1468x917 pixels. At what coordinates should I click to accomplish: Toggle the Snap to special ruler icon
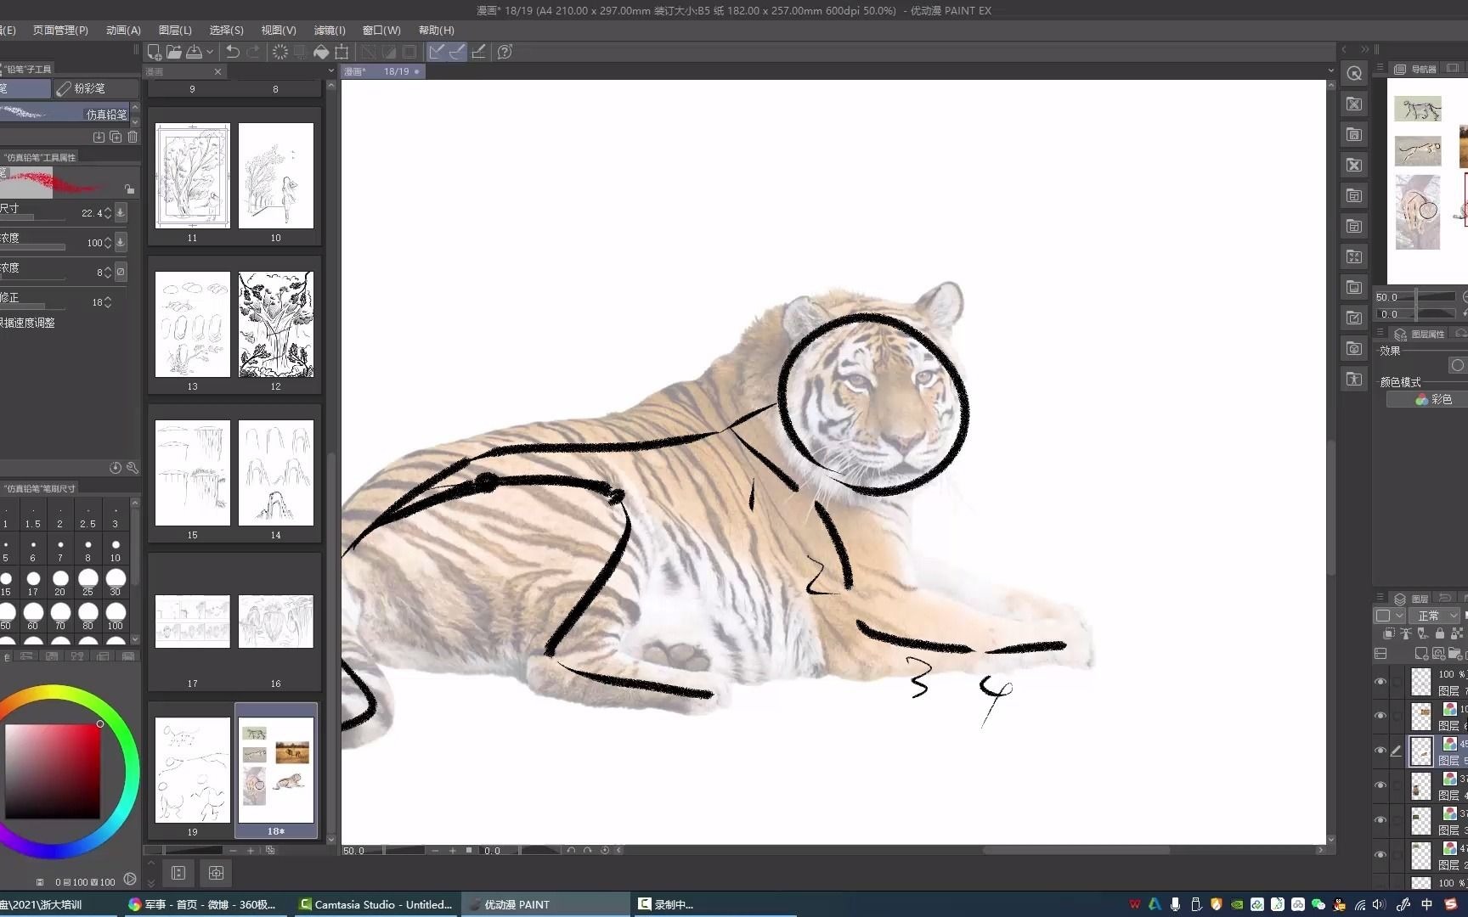[x=457, y=52]
